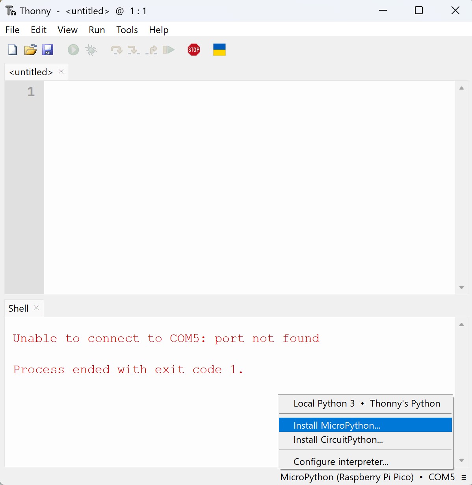Open the Tools menu
This screenshot has width=472, height=485.
(x=127, y=30)
